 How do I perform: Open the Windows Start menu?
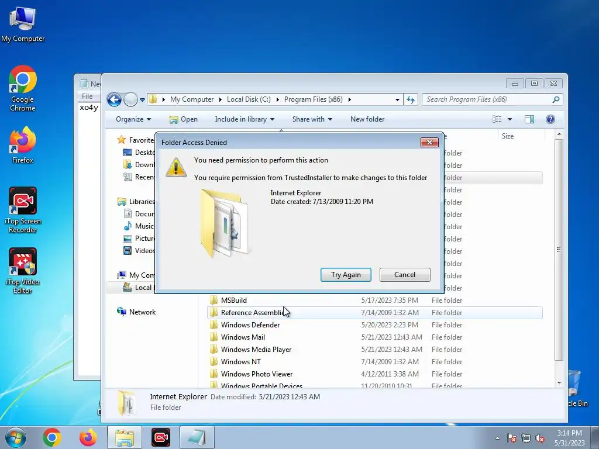pos(15,437)
